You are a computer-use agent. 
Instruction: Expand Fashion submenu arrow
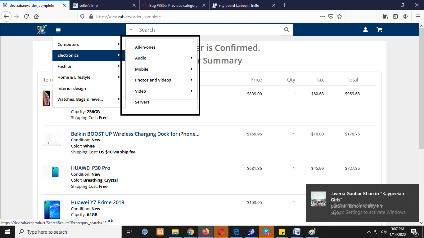(x=119, y=66)
